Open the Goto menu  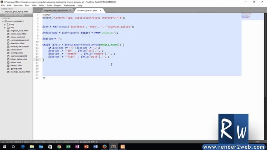pos(41,5)
